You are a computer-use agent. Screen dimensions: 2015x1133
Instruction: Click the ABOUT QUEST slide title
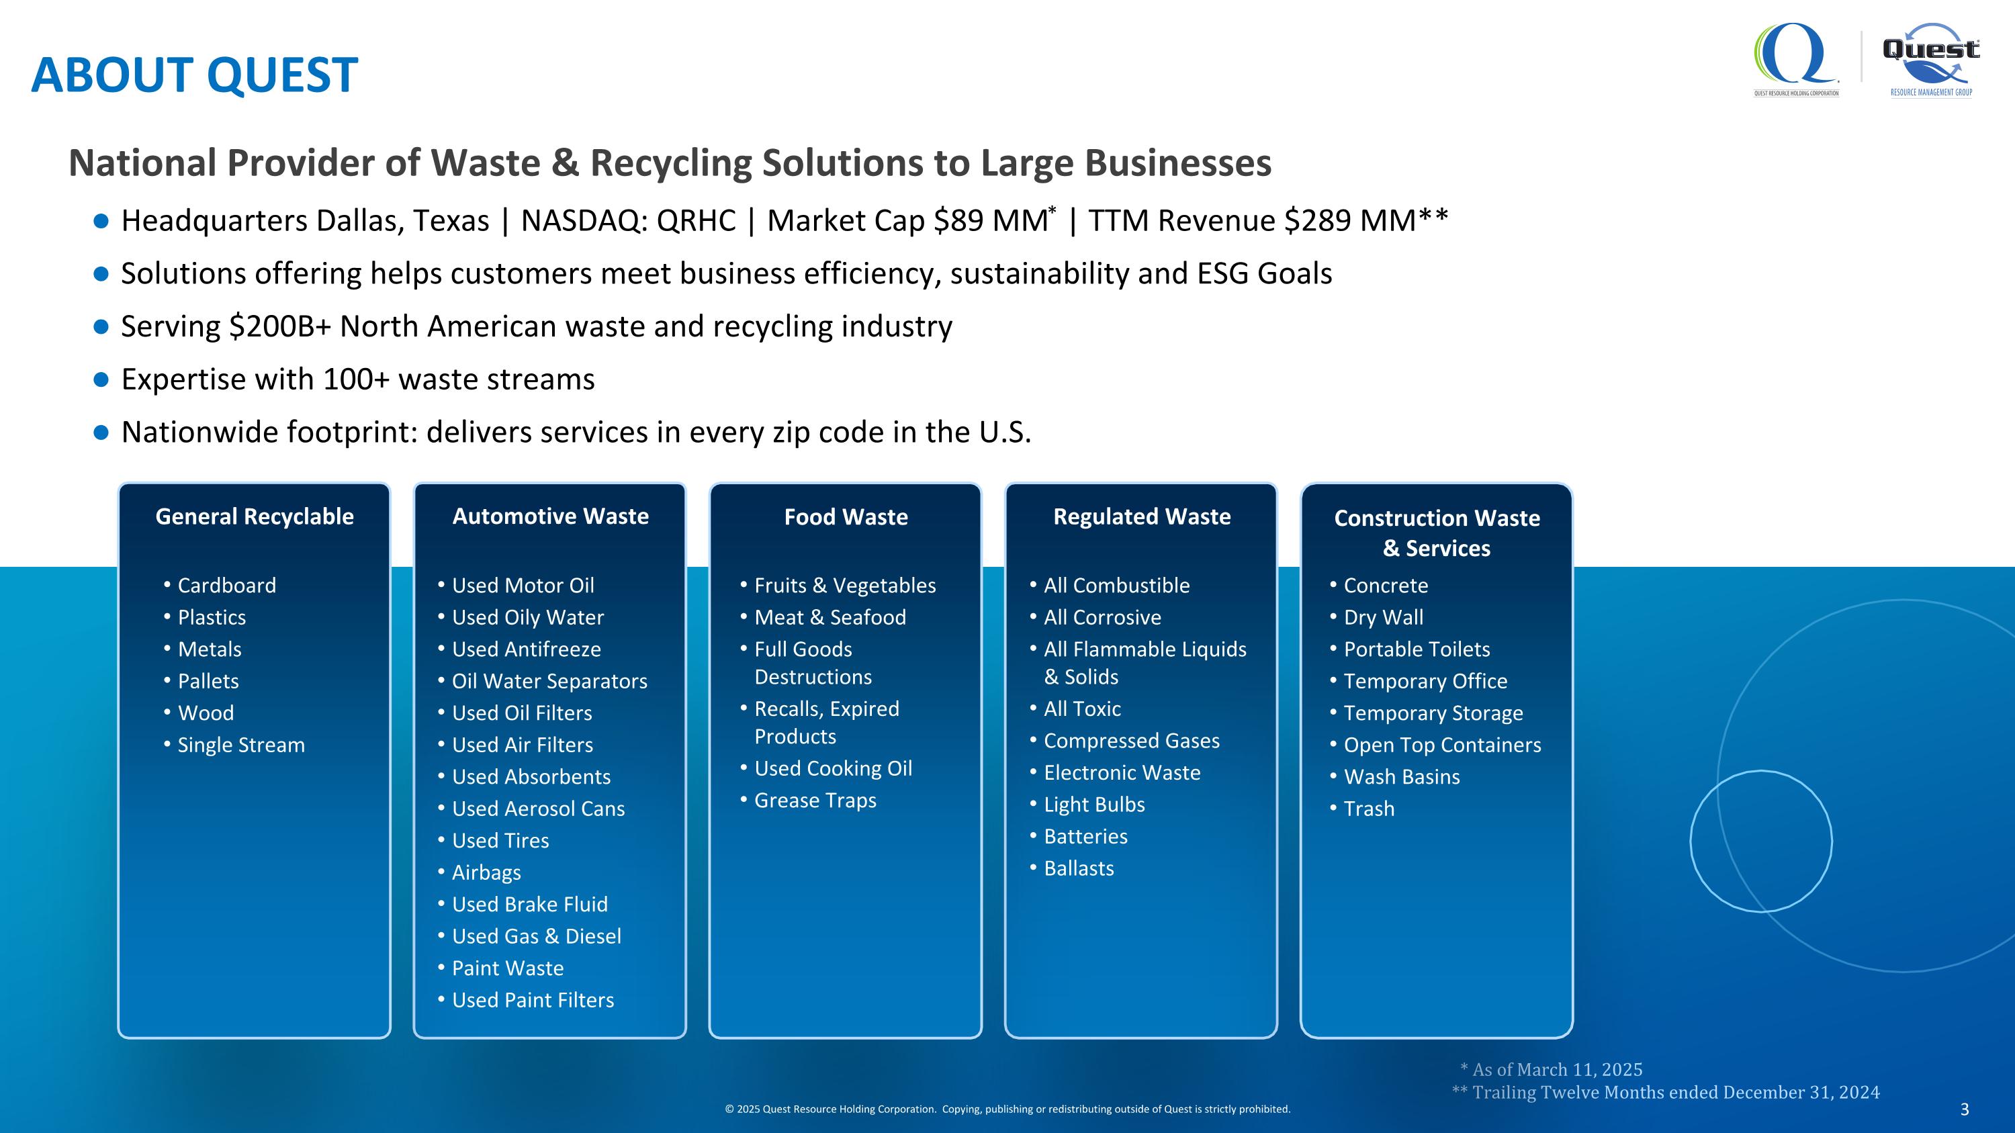(x=194, y=75)
